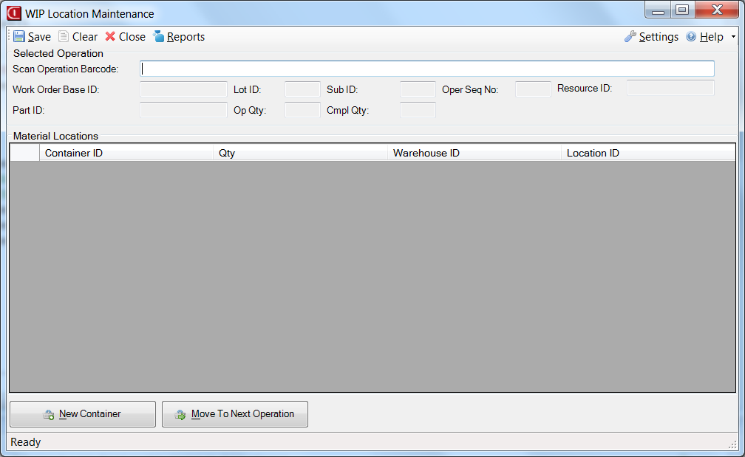The width and height of the screenshot is (745, 457).
Task: Click the Work Order Base ID field
Action: coord(183,89)
